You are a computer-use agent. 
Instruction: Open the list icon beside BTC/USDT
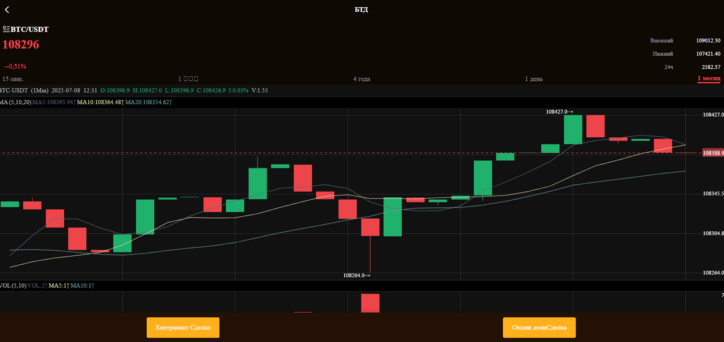tap(6, 29)
